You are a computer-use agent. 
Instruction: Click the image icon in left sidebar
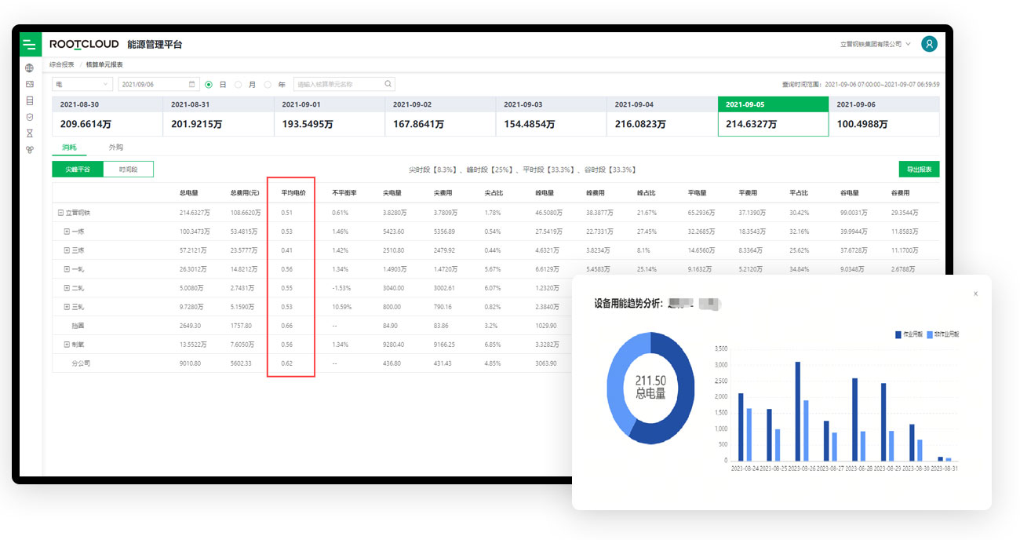click(x=30, y=84)
